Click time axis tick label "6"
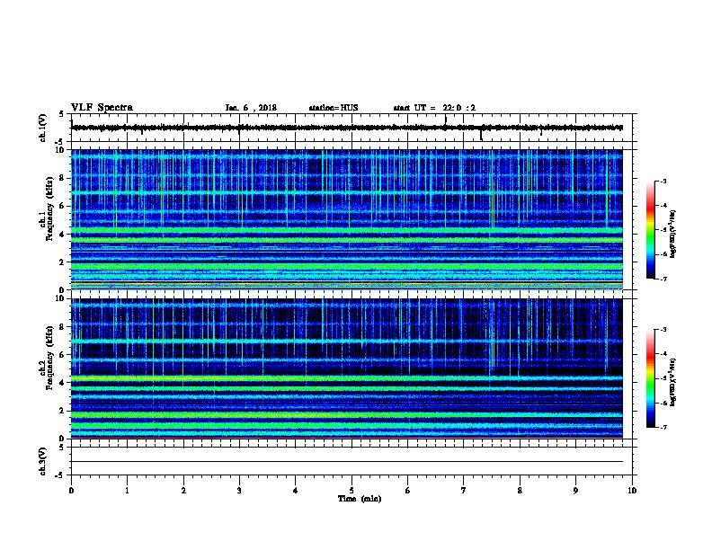Screen dimensions: 712x550 click(x=407, y=491)
